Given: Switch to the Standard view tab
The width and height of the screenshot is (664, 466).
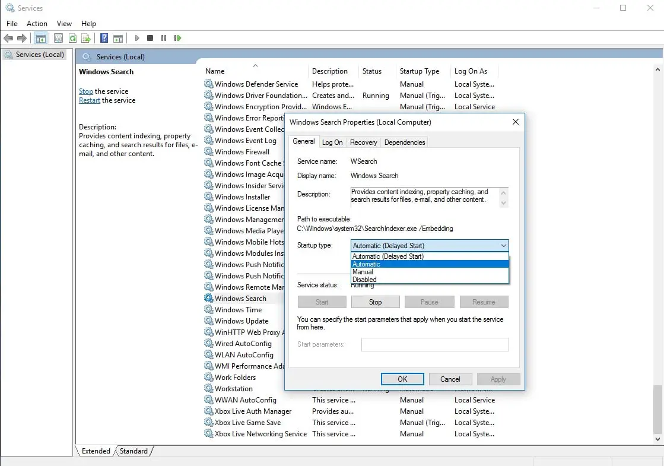Looking at the screenshot, I should coord(134,451).
